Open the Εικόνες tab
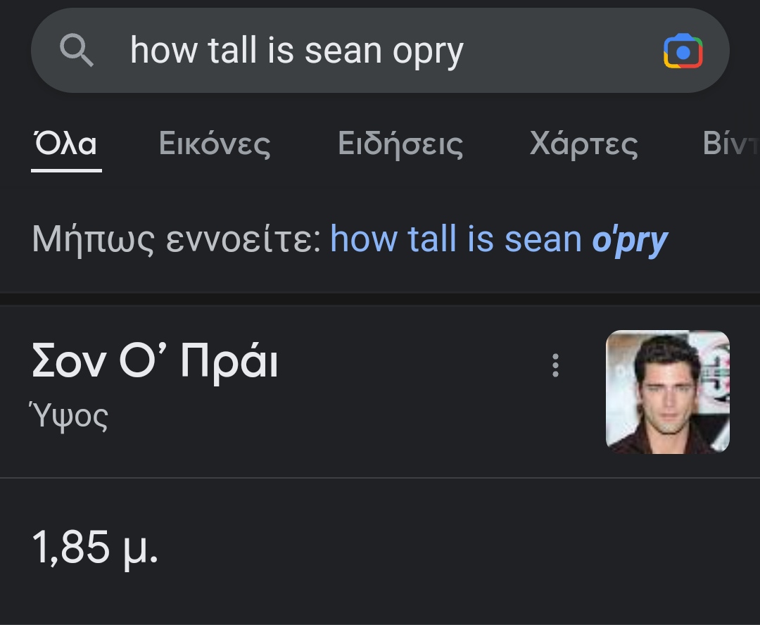Viewport: 760px width, 625px height. [x=214, y=144]
